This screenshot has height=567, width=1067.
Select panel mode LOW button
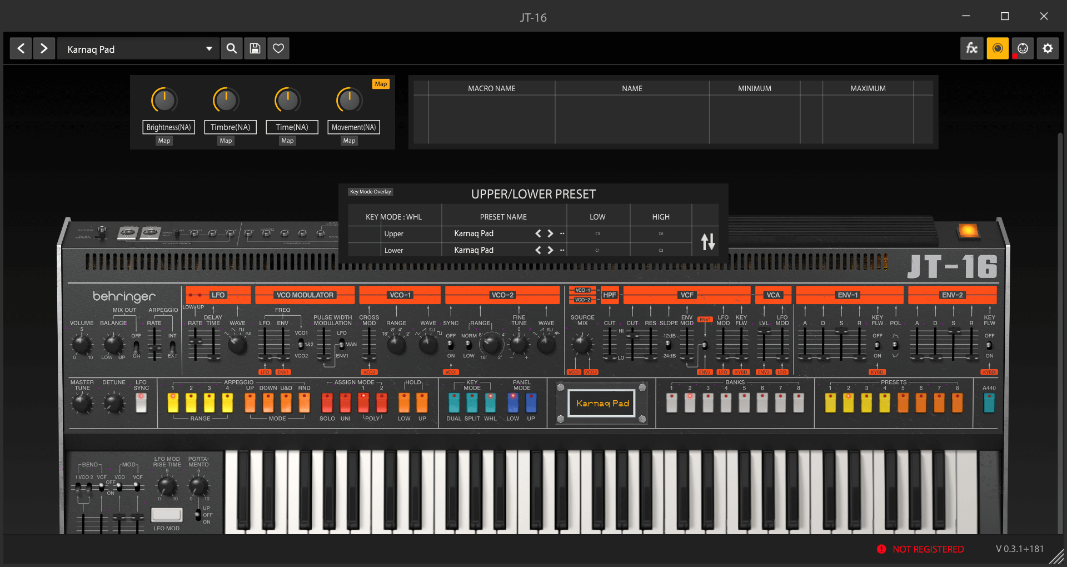(x=513, y=402)
